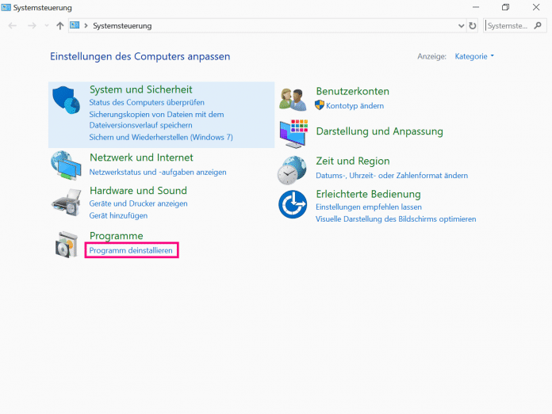
Task: Open Darstellung und Anpassung heading
Action: pos(379,131)
